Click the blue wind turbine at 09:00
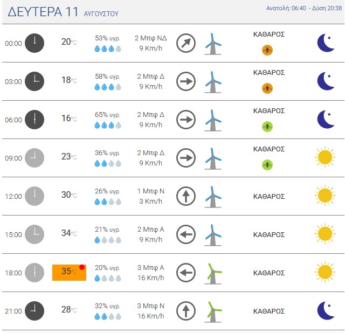The height and width of the screenshot is (333, 345). coord(213,158)
